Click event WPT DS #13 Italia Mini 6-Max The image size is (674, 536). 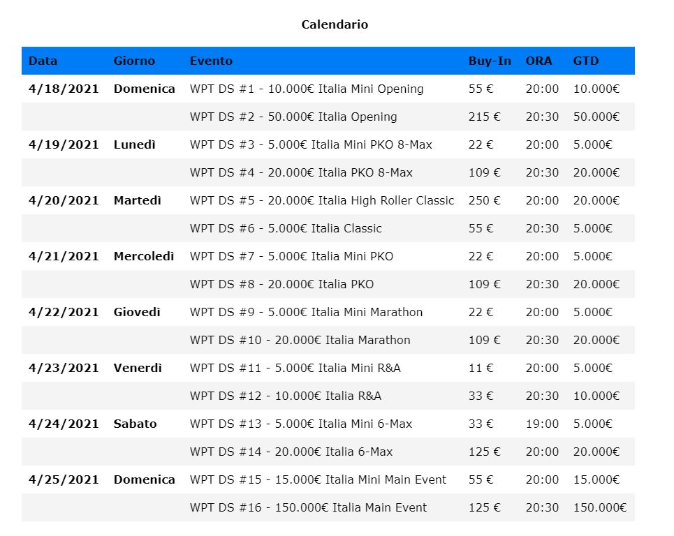click(x=301, y=424)
